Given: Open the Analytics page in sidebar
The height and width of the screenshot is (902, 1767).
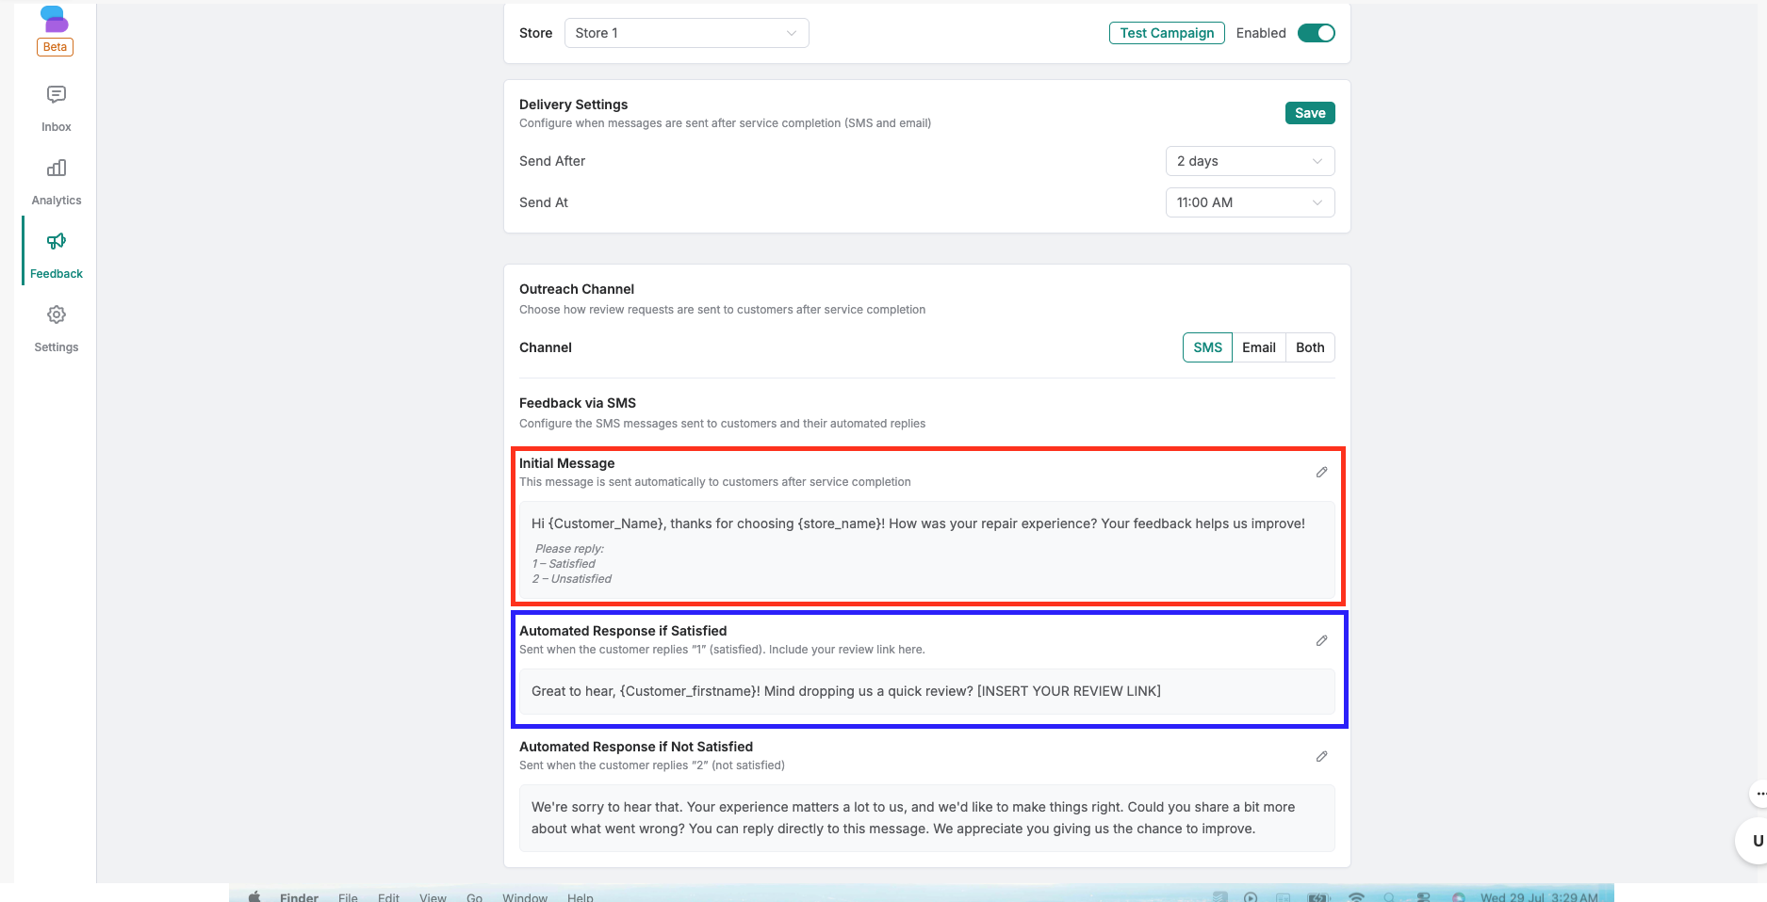Looking at the screenshot, I should [57, 182].
